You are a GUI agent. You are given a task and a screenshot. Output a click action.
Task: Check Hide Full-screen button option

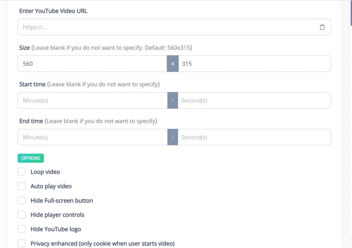click(22, 200)
